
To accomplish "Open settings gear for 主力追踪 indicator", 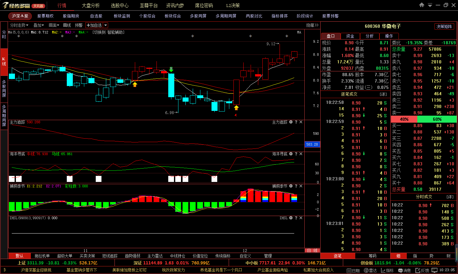I will pos(291,122).
